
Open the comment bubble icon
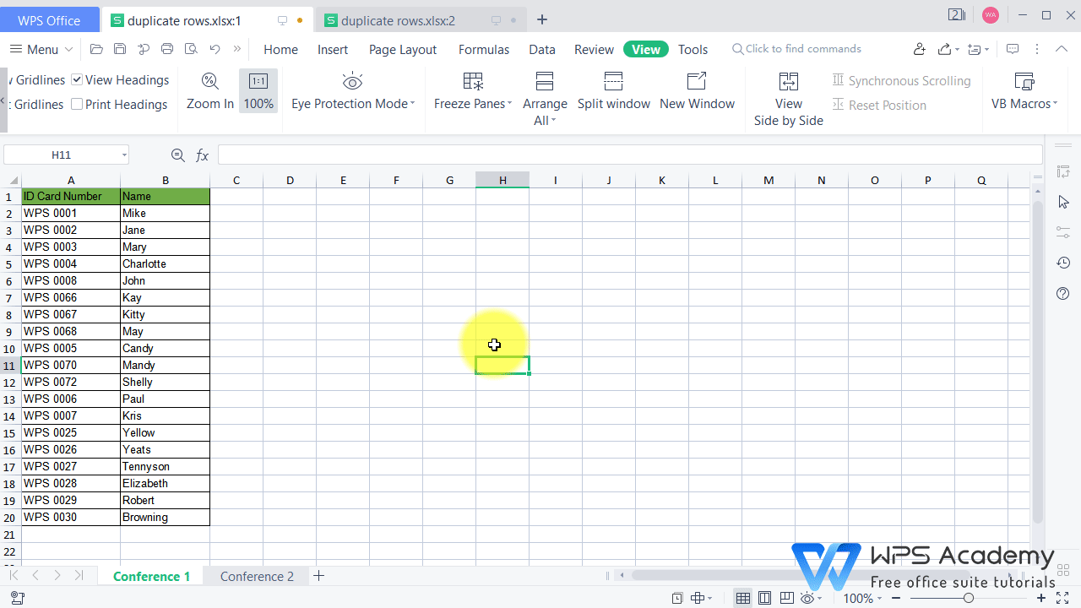click(x=1012, y=49)
